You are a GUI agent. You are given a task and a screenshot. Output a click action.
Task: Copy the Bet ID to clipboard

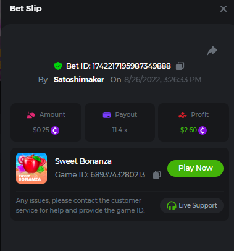pos(180,66)
